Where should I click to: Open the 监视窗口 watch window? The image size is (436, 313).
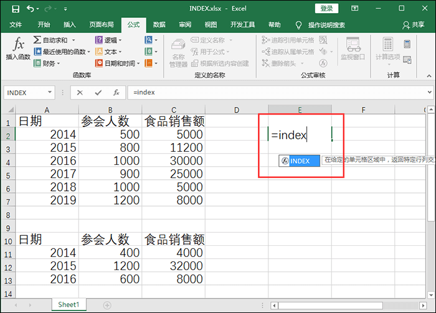353,49
